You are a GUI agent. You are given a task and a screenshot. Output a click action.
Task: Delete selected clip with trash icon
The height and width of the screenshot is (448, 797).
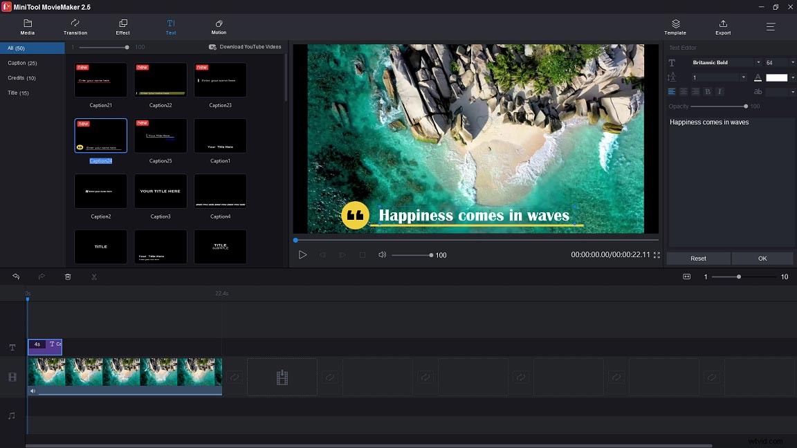tap(67, 277)
